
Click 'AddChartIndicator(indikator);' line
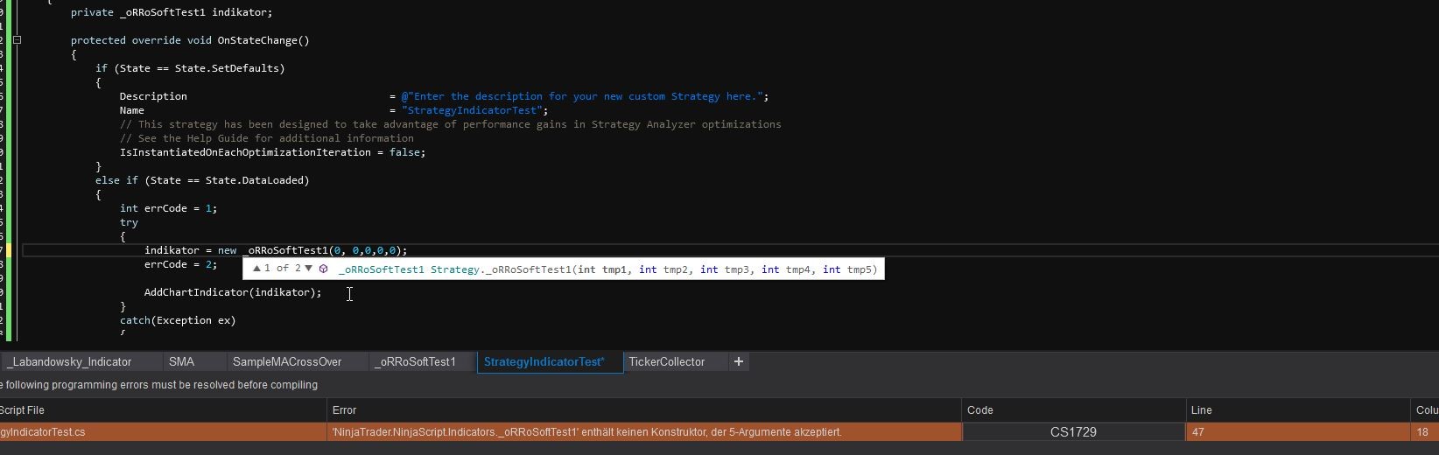click(x=233, y=292)
